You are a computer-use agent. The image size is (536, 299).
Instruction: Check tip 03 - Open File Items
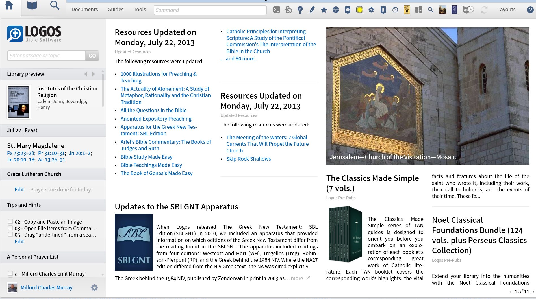coord(10,228)
